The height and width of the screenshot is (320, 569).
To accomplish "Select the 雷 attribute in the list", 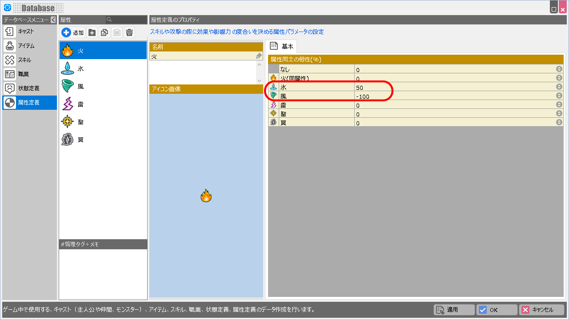I will 103,104.
